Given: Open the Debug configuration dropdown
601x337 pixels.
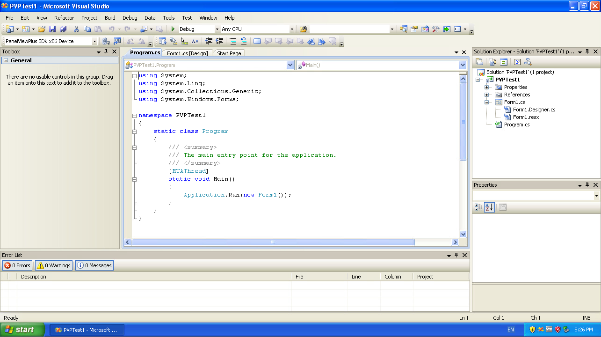Looking at the screenshot, I should pyautogui.click(x=217, y=29).
